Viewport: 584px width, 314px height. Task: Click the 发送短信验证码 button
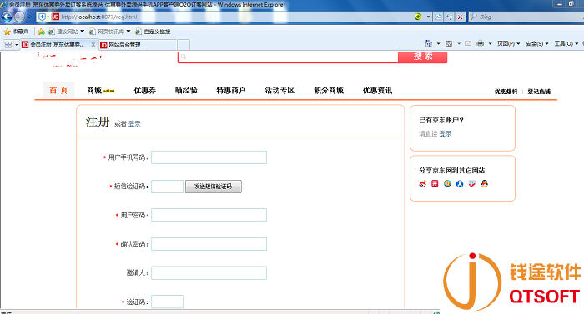214,187
